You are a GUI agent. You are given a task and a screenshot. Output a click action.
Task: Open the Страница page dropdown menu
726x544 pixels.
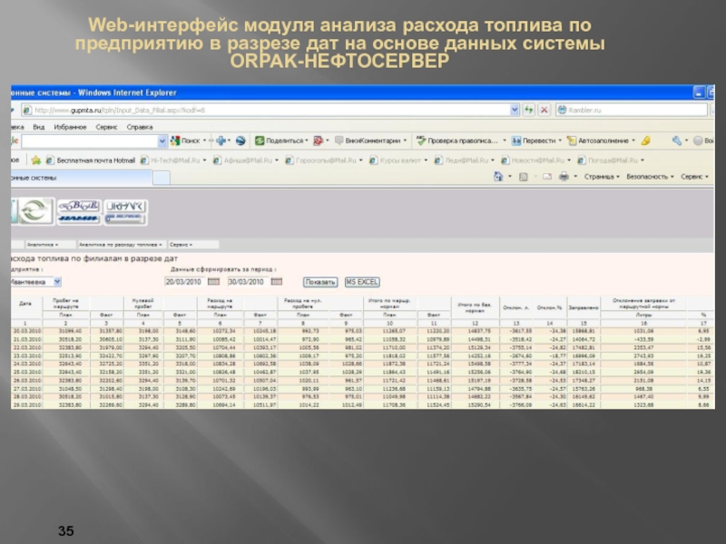coord(601,176)
